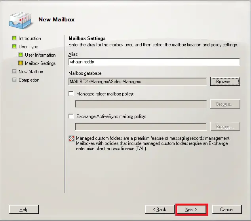
Task: Click the New Mailbox wizard icon
Action: (x=20, y=20)
